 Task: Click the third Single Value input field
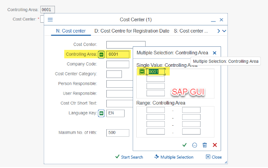[155, 86]
